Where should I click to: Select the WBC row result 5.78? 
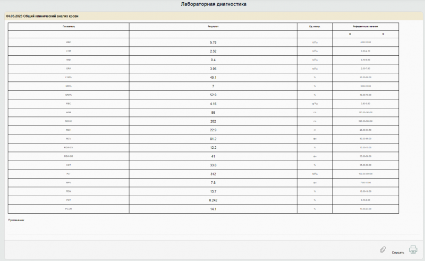[x=213, y=42]
